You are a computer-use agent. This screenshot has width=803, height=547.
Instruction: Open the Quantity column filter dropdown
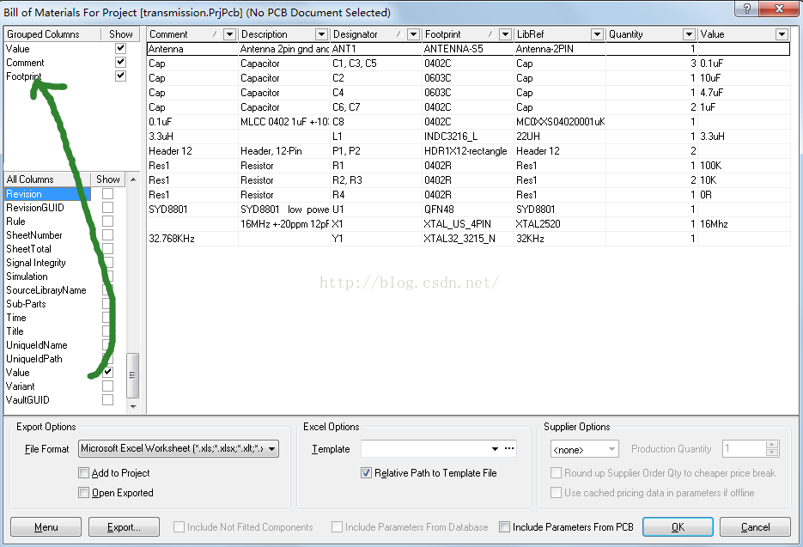click(689, 34)
